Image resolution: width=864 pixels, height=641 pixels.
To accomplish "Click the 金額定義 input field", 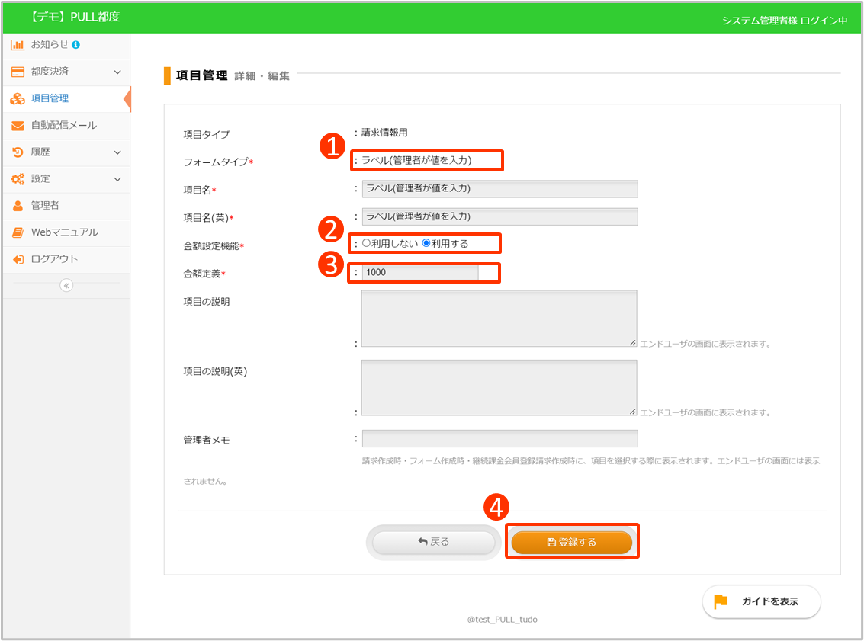I will 420,273.
